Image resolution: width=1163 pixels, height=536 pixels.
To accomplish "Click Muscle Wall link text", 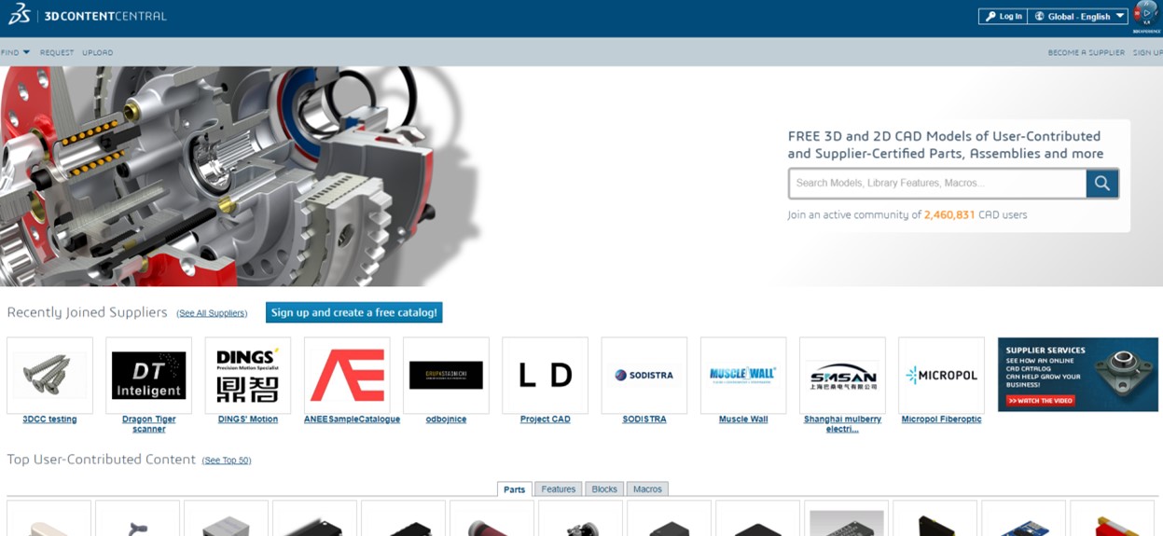I will (743, 419).
